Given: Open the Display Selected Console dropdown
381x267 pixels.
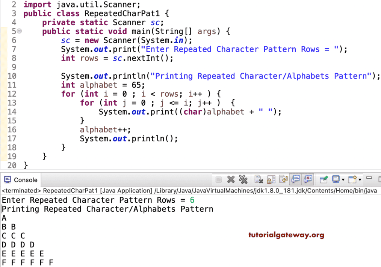Looking at the screenshot, I should click(x=343, y=179).
